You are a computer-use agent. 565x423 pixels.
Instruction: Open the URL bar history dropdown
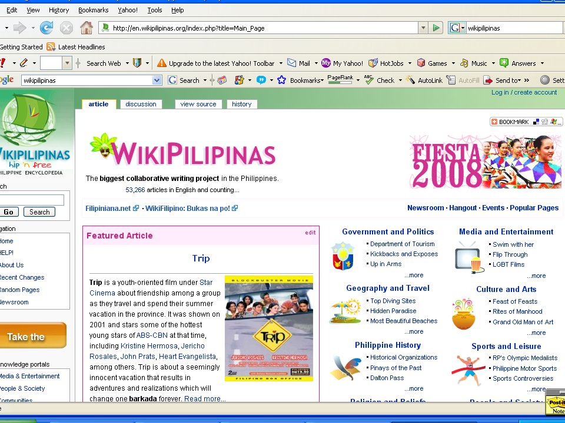point(423,28)
